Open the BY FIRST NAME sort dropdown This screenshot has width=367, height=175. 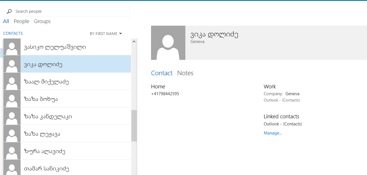click(x=106, y=34)
